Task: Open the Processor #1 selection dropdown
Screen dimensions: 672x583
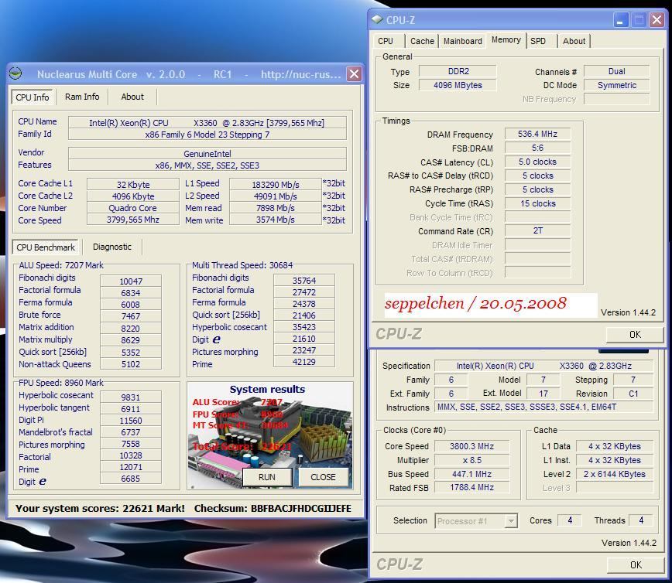Action: click(475, 521)
